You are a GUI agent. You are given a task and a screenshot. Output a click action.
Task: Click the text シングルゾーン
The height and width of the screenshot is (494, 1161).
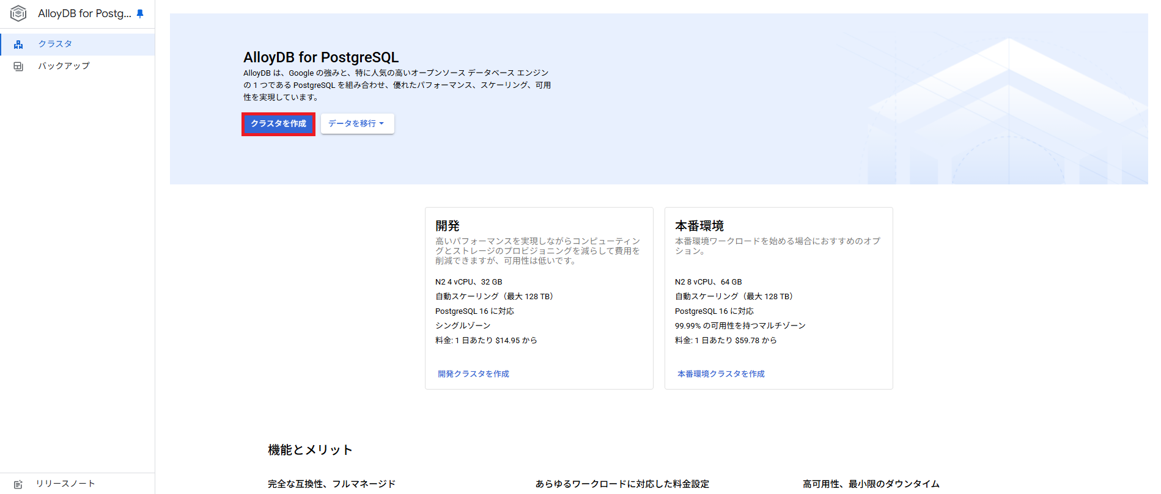coord(463,326)
